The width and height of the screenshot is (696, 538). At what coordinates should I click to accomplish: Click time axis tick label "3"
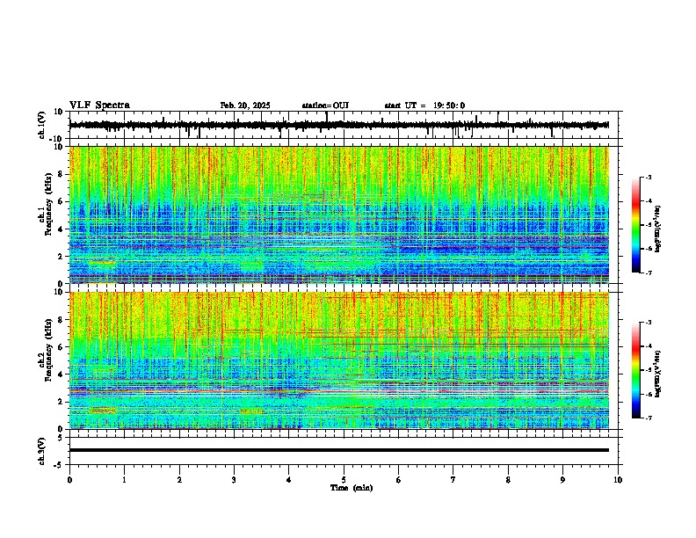tap(234, 480)
